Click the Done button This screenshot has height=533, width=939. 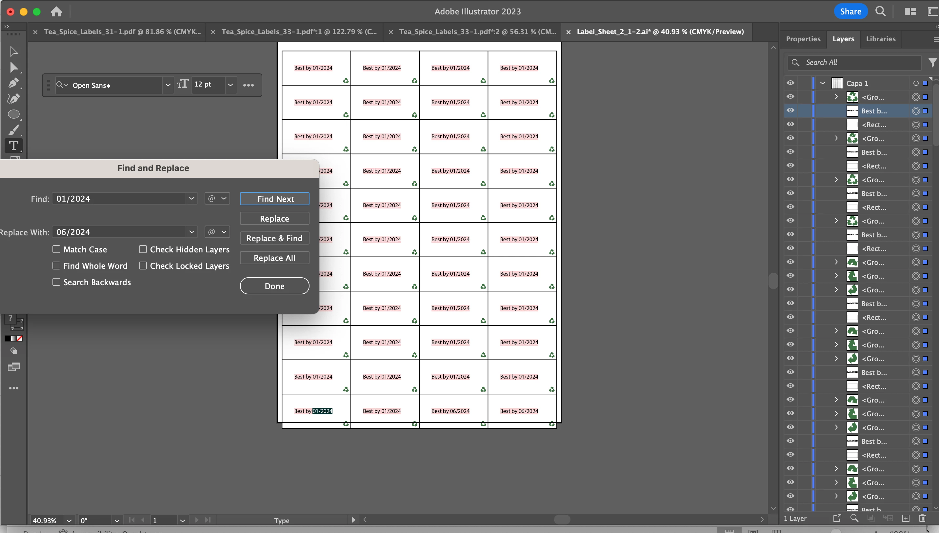tap(274, 286)
